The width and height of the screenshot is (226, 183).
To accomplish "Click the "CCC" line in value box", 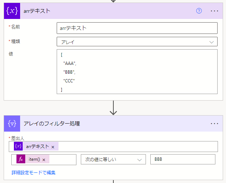I will [69, 81].
